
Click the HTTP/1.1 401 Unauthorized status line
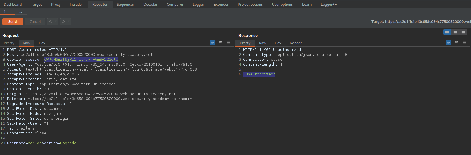pyautogui.click(x=272, y=50)
